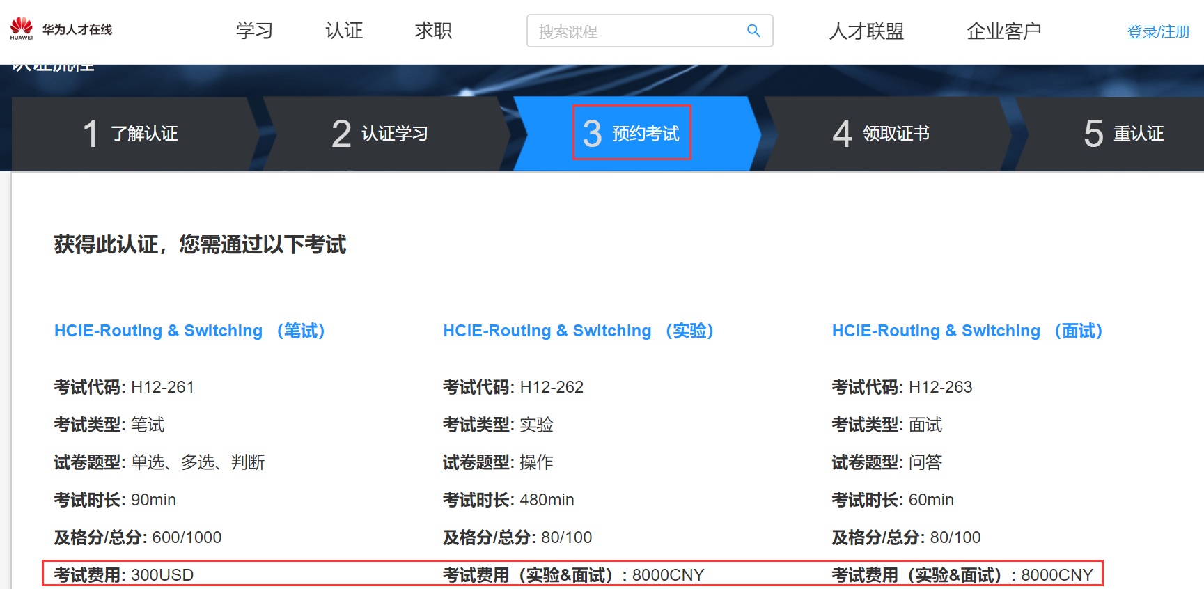1204x589 pixels.
Task: Open the 求职 menu
Action: point(433,31)
